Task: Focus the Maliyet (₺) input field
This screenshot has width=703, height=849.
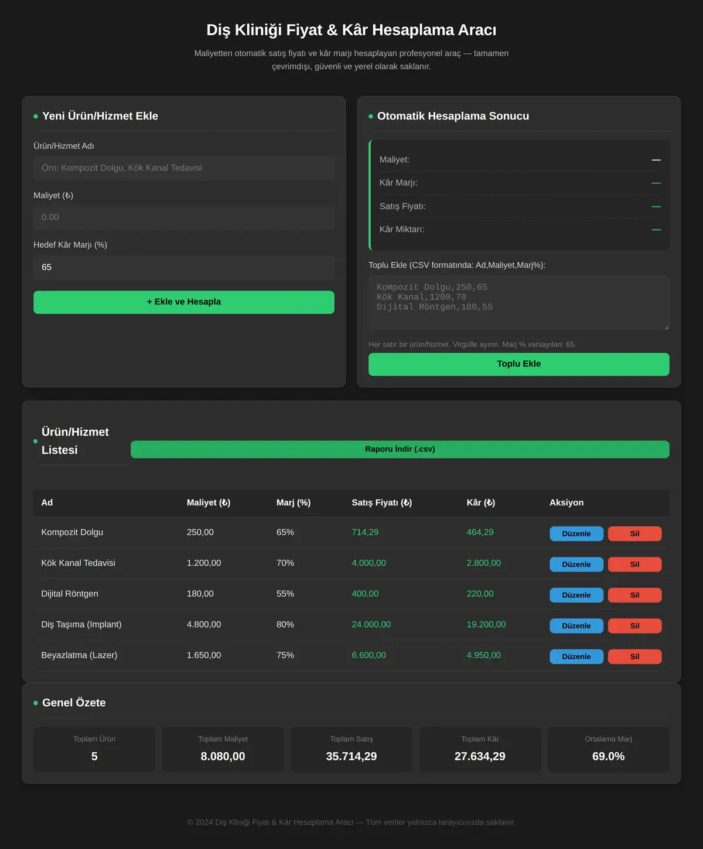Action: tap(184, 217)
